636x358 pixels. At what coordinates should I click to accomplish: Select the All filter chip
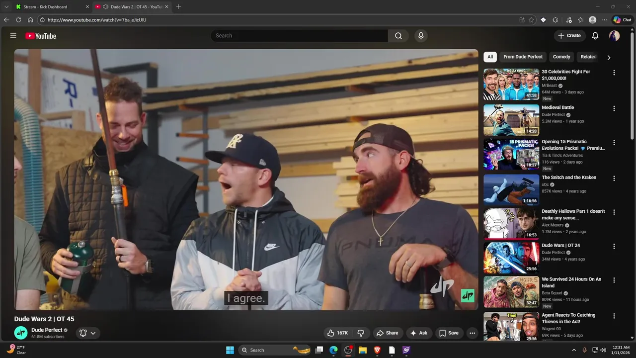click(490, 57)
